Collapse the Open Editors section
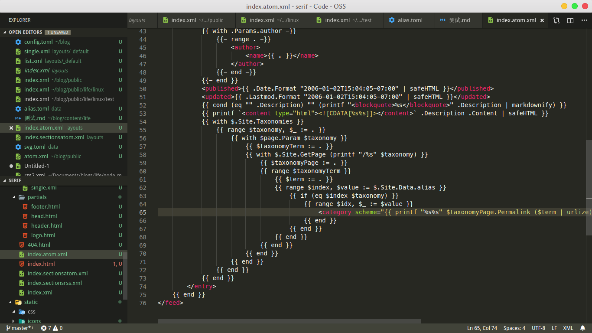Screen dimensions: 592x333 (5, 33)
